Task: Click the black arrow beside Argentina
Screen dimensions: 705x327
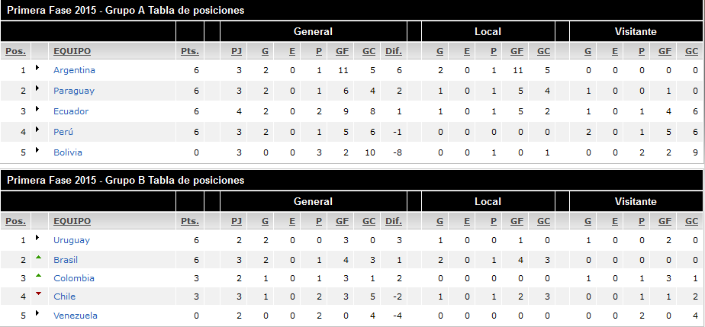Action: click(x=37, y=67)
